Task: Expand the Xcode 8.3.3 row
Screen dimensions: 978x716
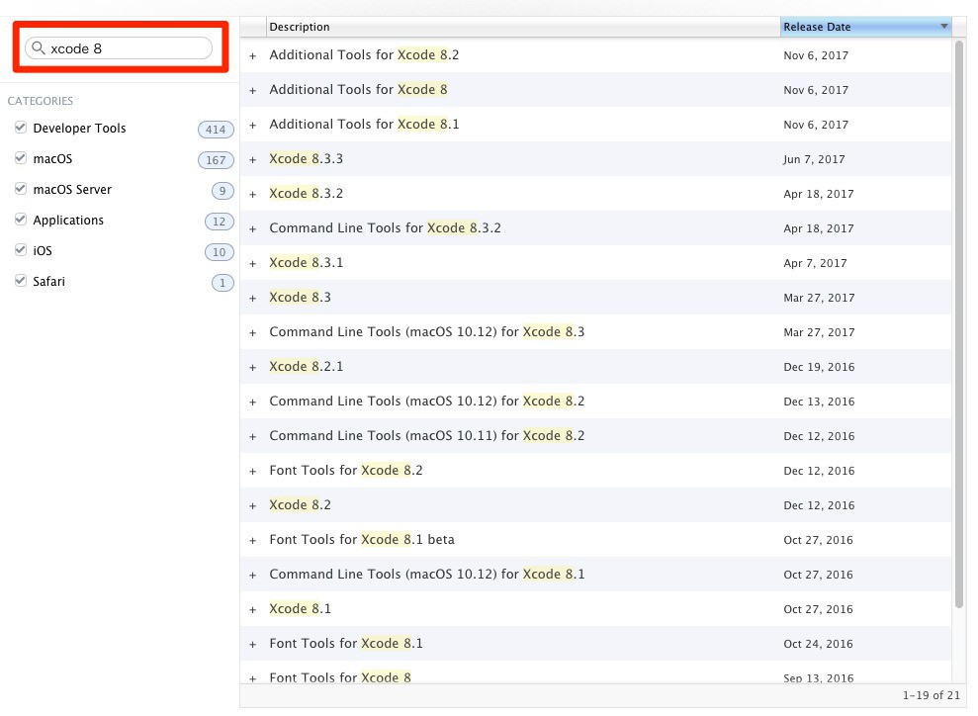Action: [x=252, y=159]
